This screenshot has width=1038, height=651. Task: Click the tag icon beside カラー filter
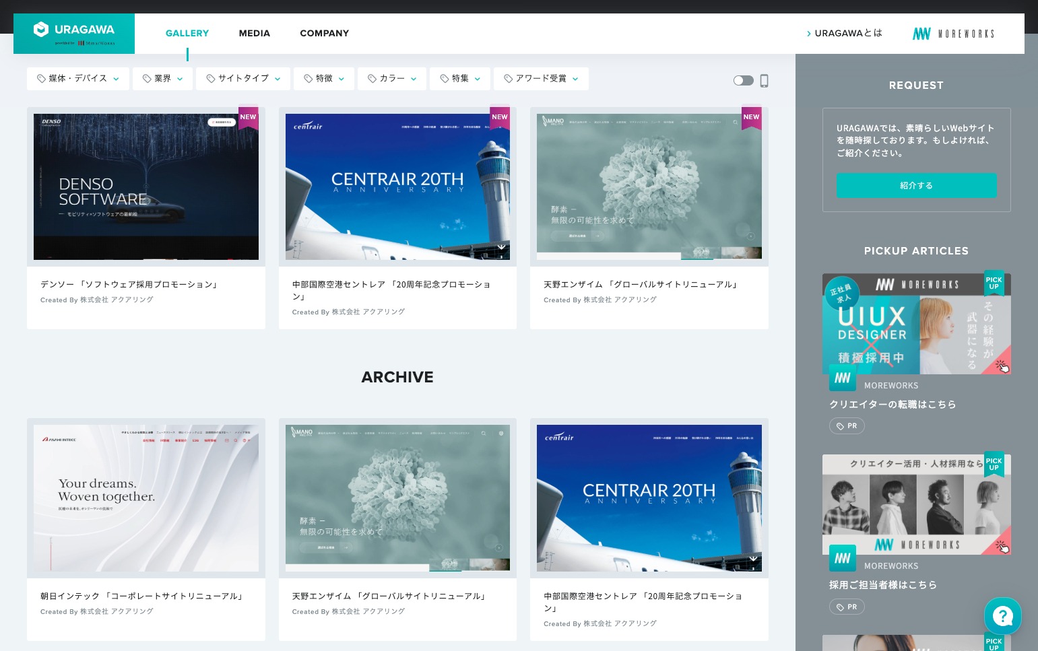tap(372, 79)
